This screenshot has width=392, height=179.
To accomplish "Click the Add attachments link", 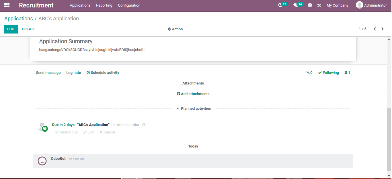I will (x=193, y=94).
